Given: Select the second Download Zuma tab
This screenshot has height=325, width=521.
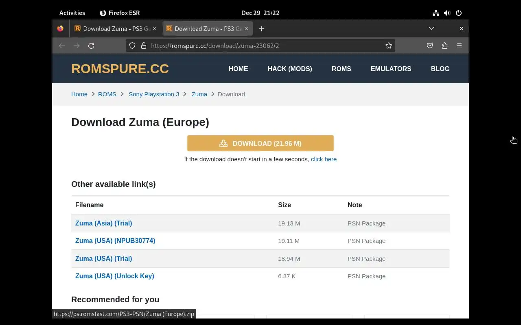Looking at the screenshot, I should [208, 28].
